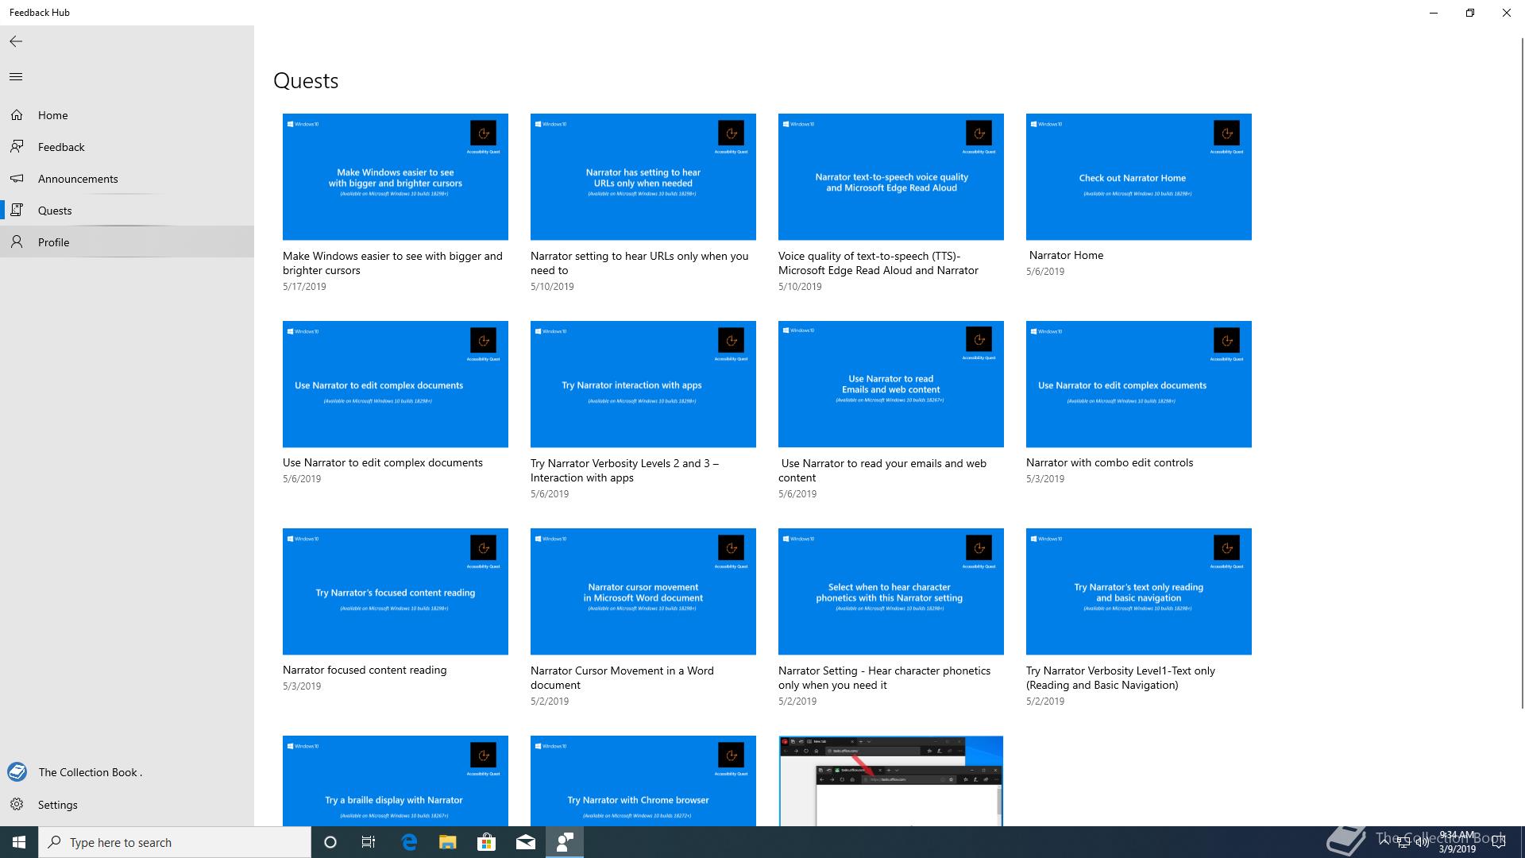Open Microsoft Store from the taskbar
The height and width of the screenshot is (858, 1525).
487,842
